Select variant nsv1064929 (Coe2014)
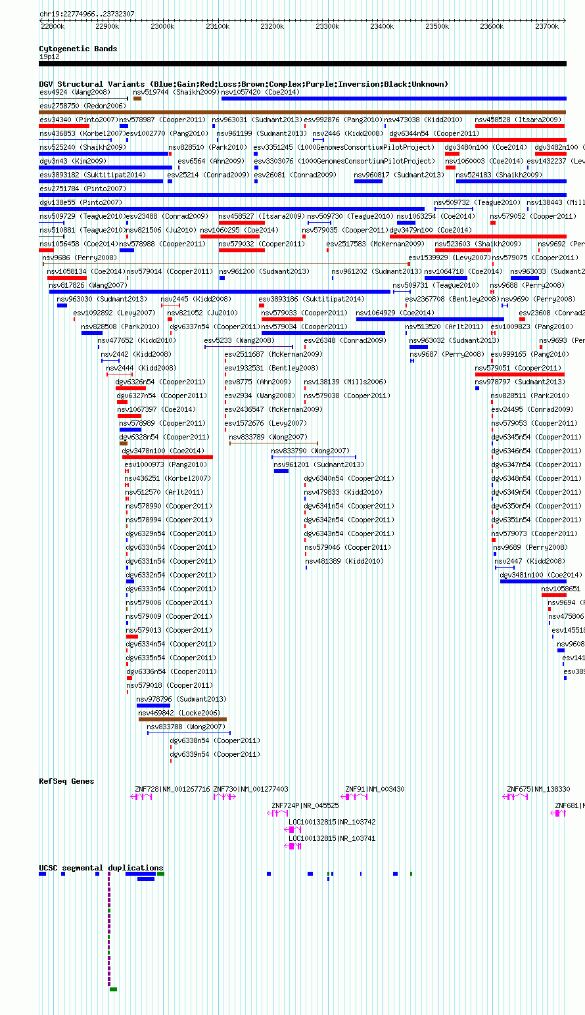This screenshot has height=1015, width=585. [395, 313]
